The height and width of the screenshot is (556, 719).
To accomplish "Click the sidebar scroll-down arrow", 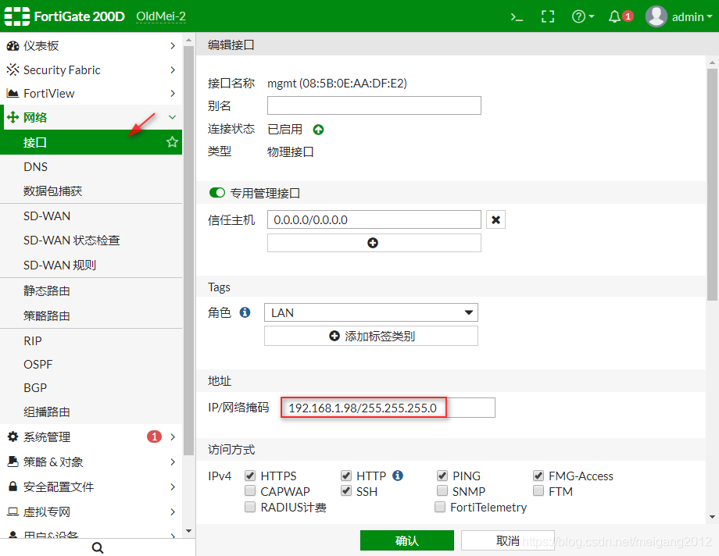I will (188, 531).
